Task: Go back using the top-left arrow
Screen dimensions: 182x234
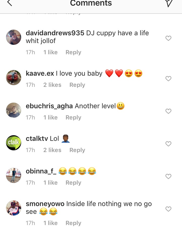Action: coord(10,3)
